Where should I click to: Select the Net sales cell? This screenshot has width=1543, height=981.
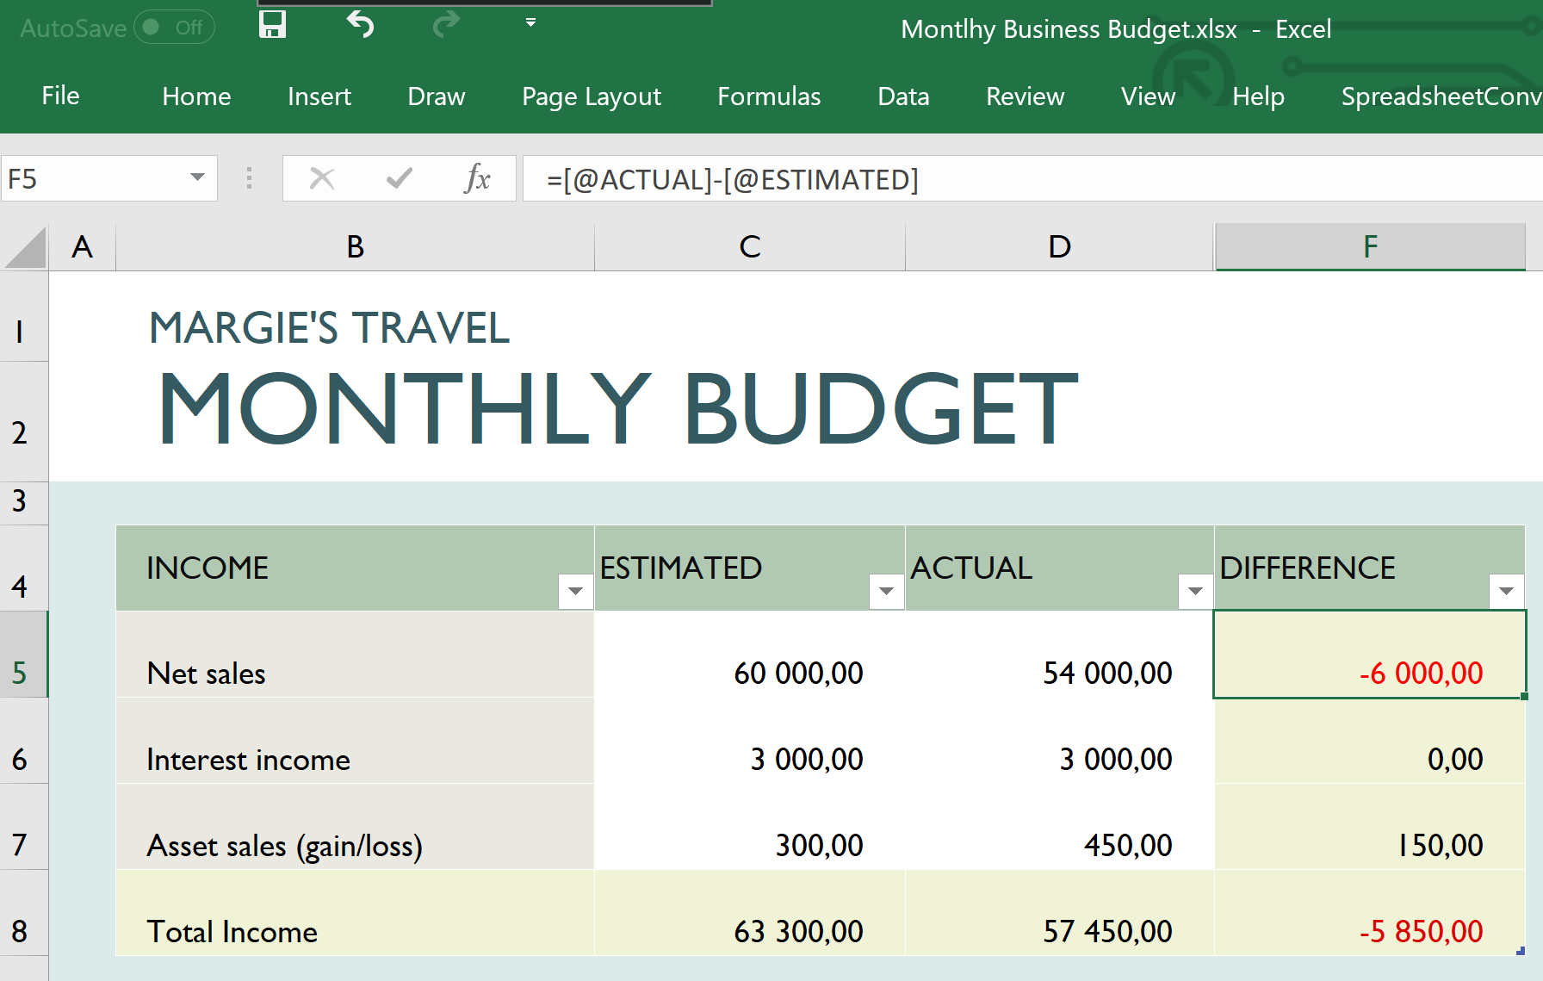coord(355,655)
